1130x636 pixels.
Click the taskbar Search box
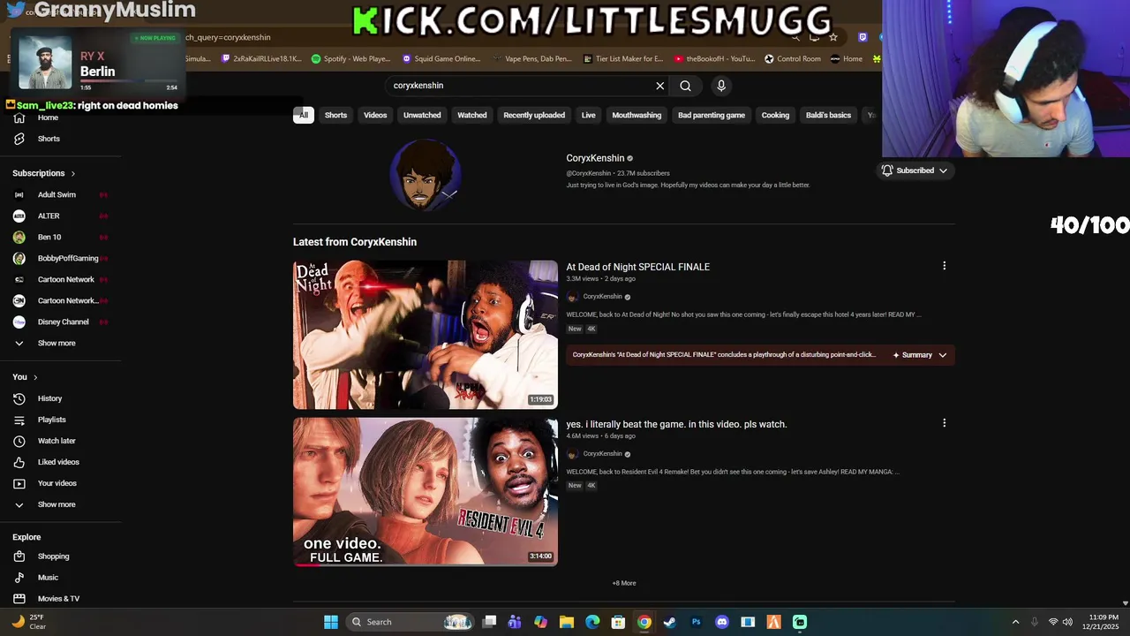point(411,622)
